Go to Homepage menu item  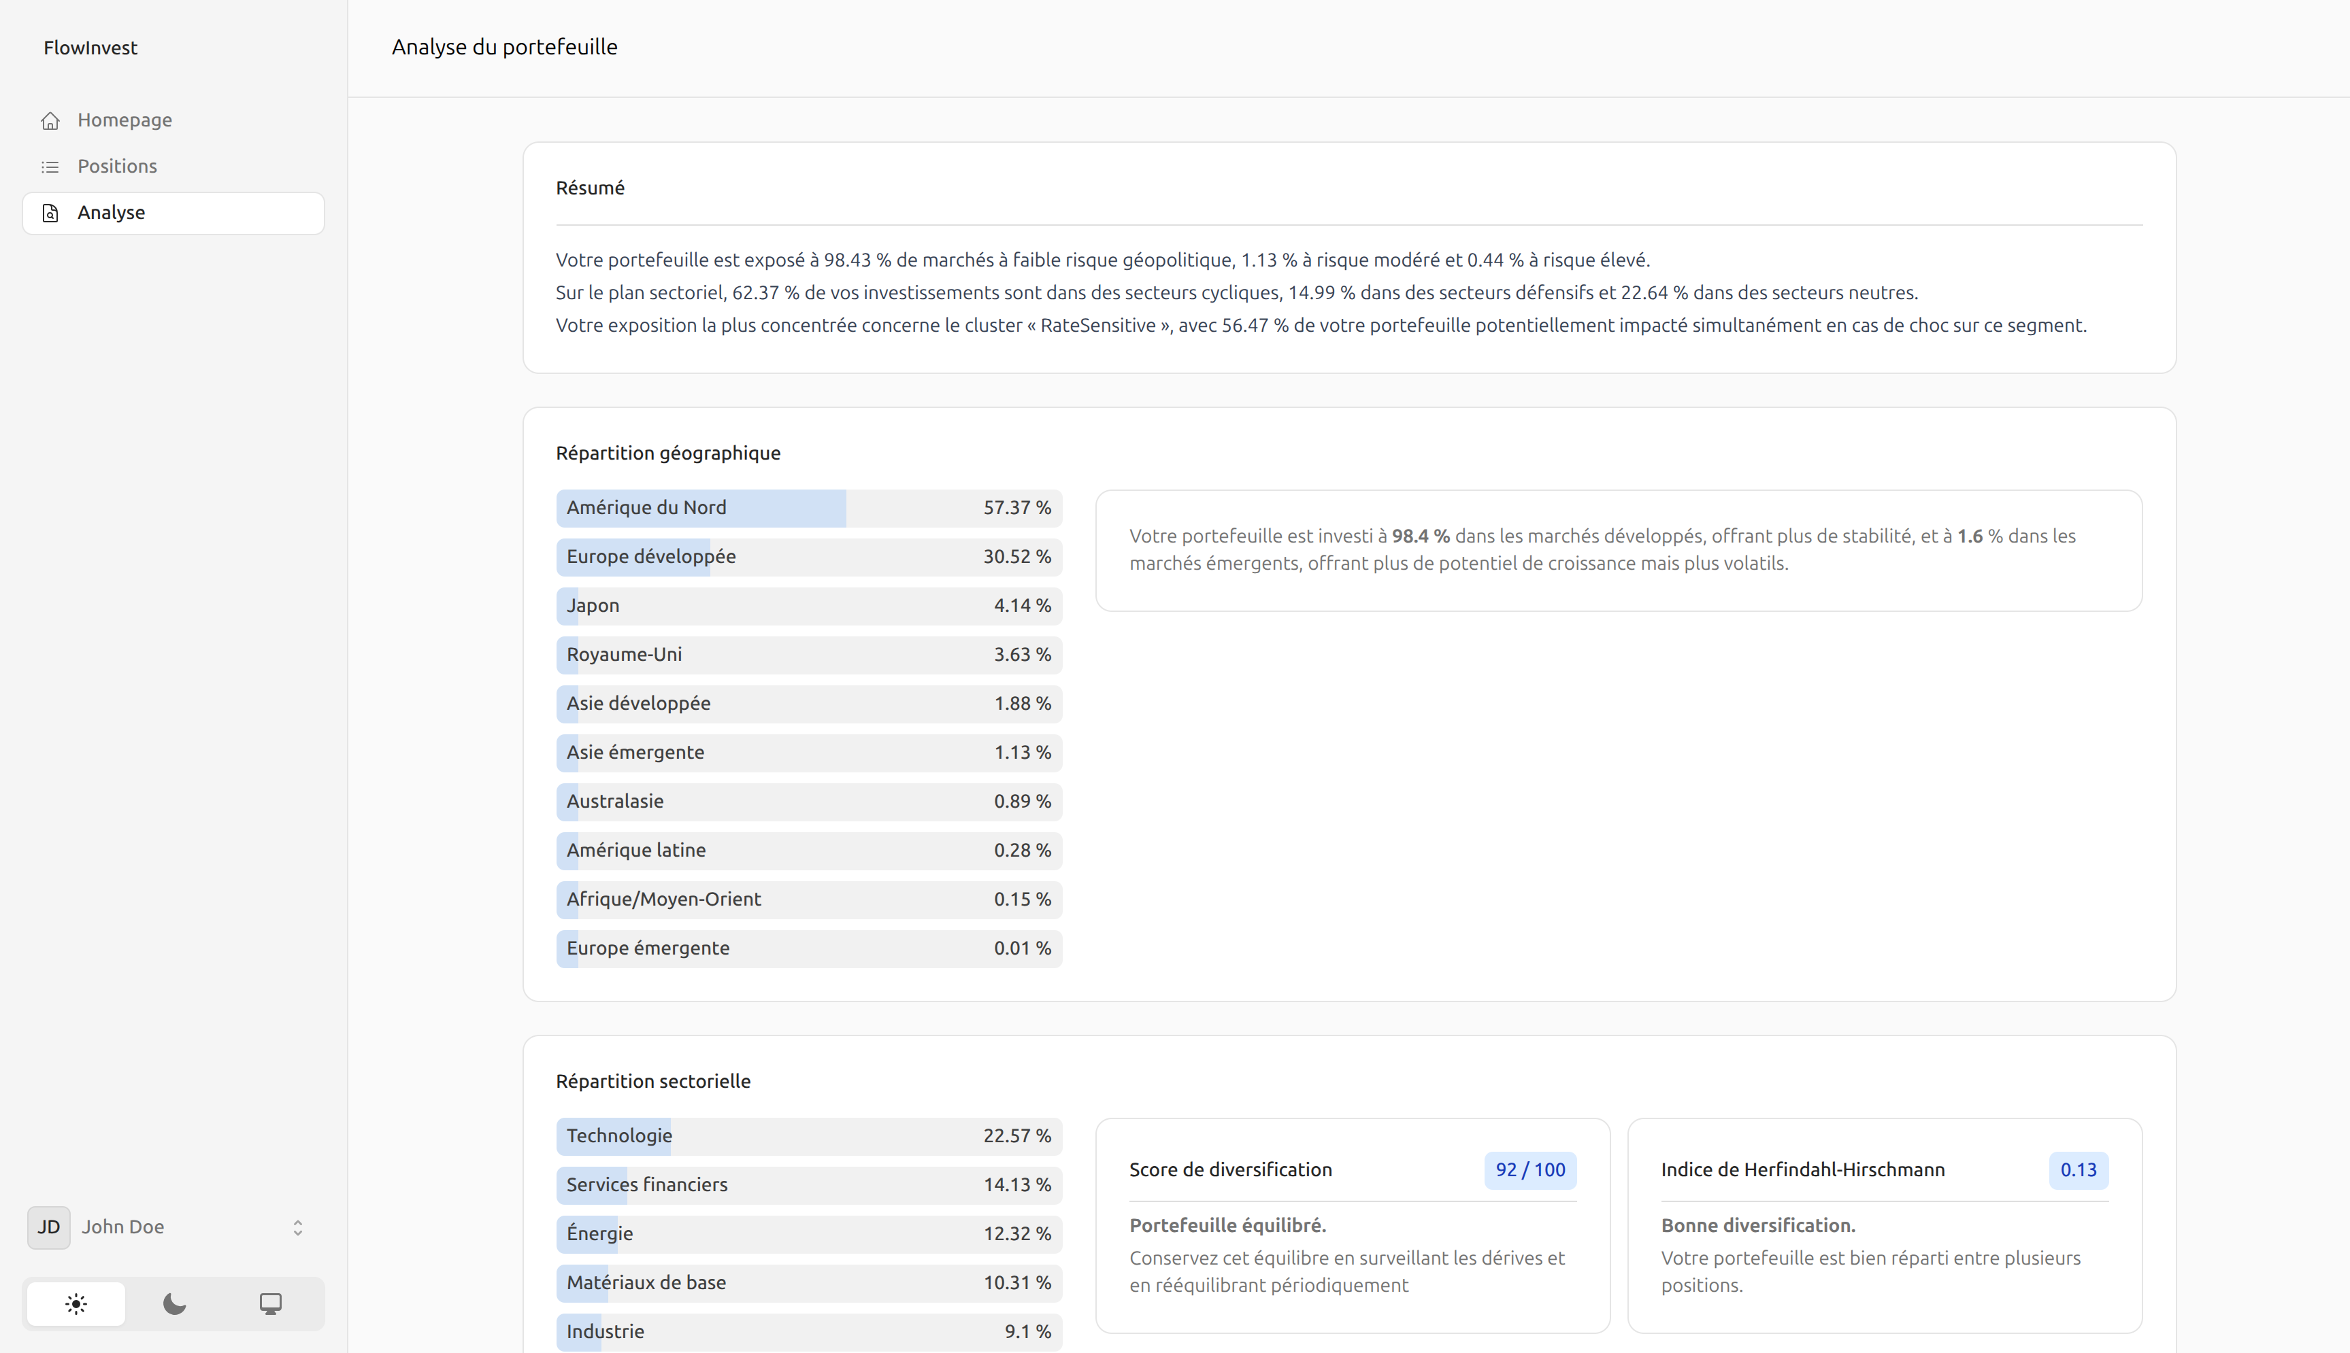pos(125,121)
